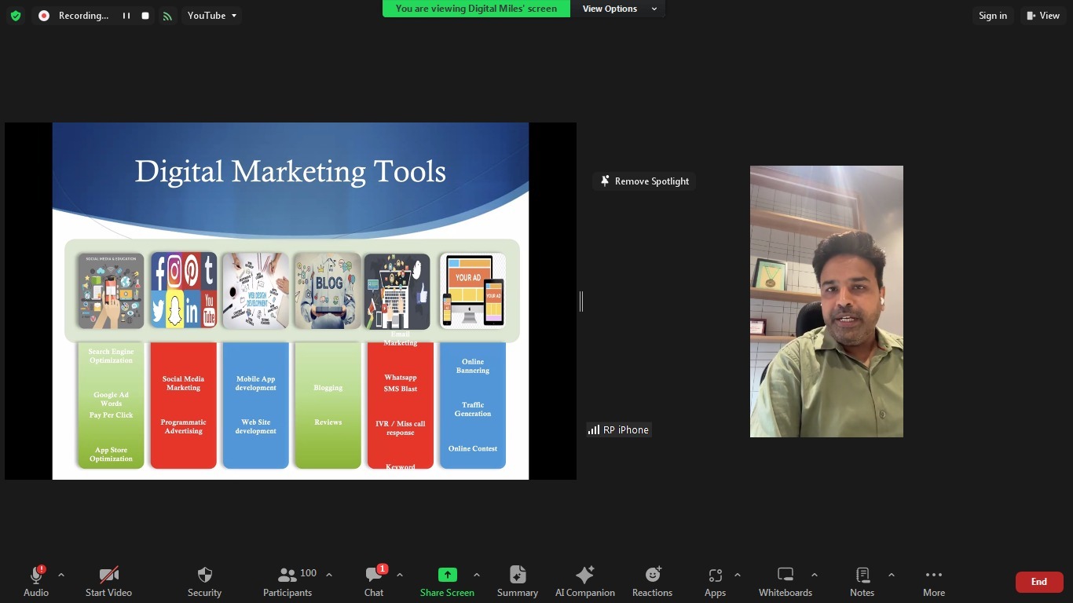This screenshot has width=1073, height=603.
Task: Open the Security shield options
Action: [x=204, y=576]
